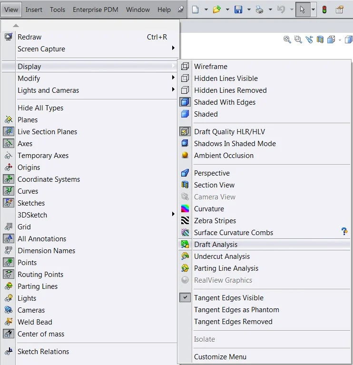Expand the 3DSketch submenu arrow
Viewport: 353px width, 365px height.
point(173,214)
